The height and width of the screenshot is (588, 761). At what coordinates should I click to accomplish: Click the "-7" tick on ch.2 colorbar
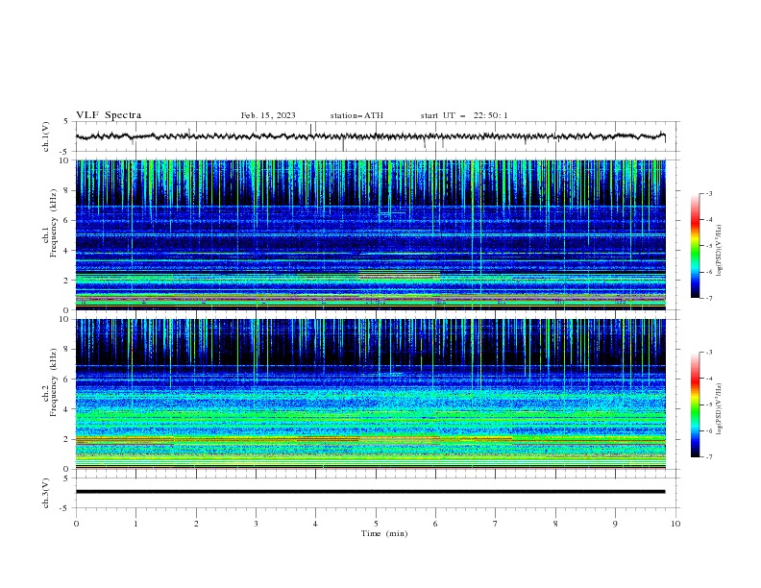tap(709, 457)
